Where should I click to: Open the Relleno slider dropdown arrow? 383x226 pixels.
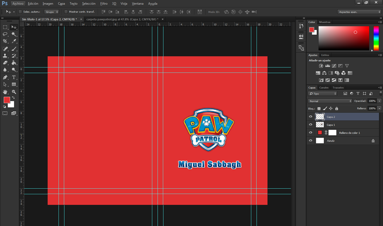point(380,108)
